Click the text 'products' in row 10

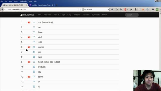pyautogui.click(x=42, y=67)
